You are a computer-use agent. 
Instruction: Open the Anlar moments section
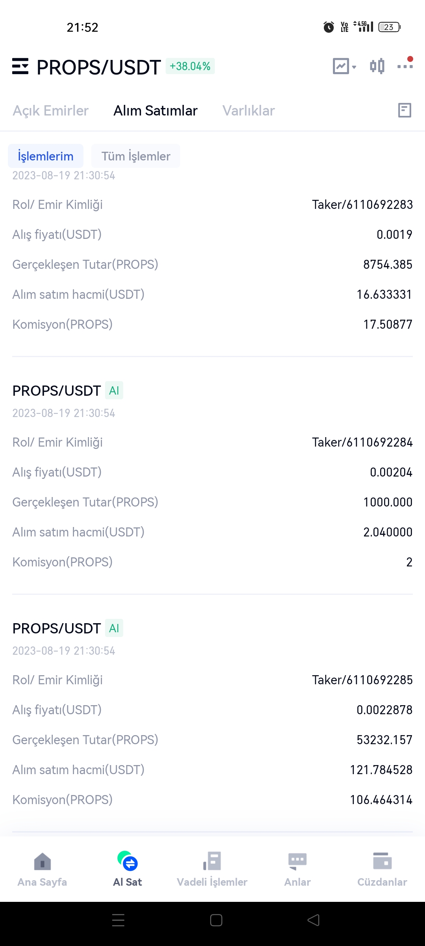[x=297, y=870]
